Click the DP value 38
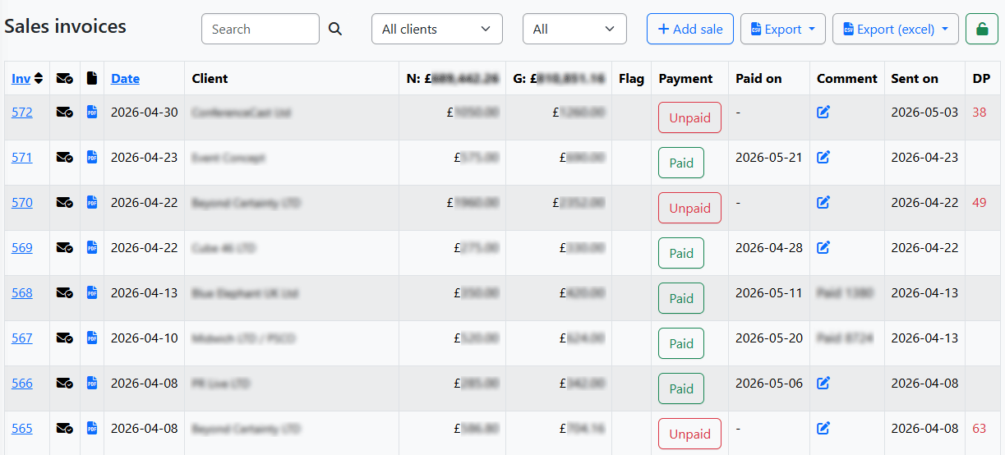 (980, 112)
